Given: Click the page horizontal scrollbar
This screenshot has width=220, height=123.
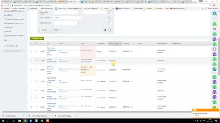Looking at the screenshot, I should point(97,112).
